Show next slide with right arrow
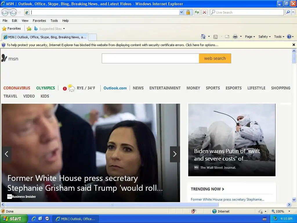The height and width of the screenshot is (223, 297). pos(175,154)
